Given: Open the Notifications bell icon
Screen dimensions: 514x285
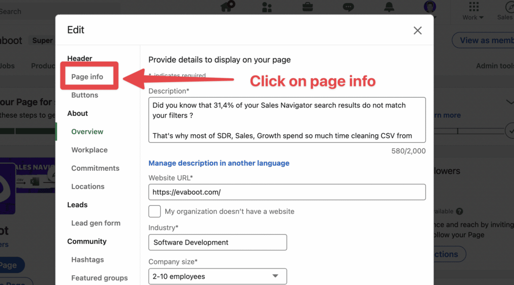Looking at the screenshot, I should 389,7.
